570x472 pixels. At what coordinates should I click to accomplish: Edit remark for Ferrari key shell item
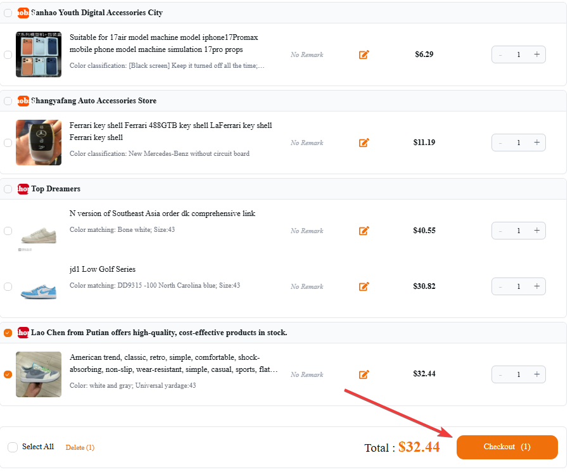pyautogui.click(x=364, y=143)
